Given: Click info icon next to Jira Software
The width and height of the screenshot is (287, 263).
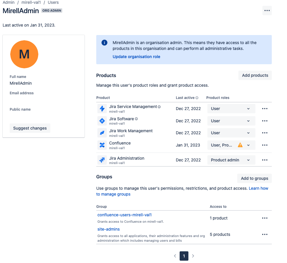Looking at the screenshot, I should (136, 119).
